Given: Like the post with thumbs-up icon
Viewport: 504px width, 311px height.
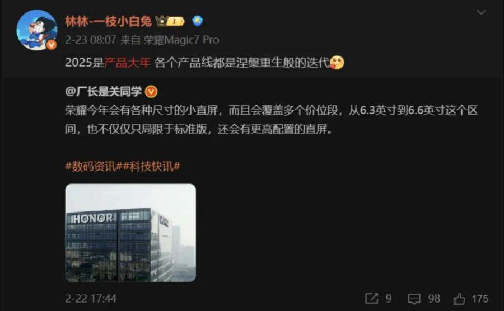Looking at the screenshot, I should (459, 299).
